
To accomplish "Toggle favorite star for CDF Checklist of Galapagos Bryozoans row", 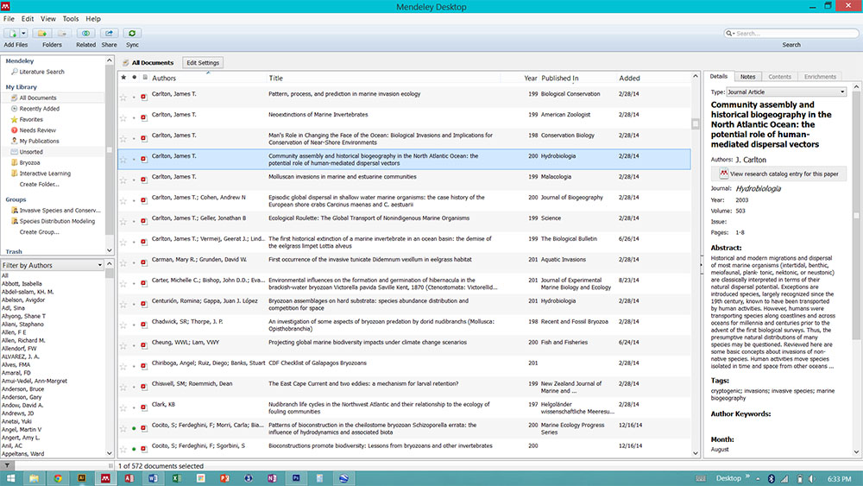I will click(123, 367).
